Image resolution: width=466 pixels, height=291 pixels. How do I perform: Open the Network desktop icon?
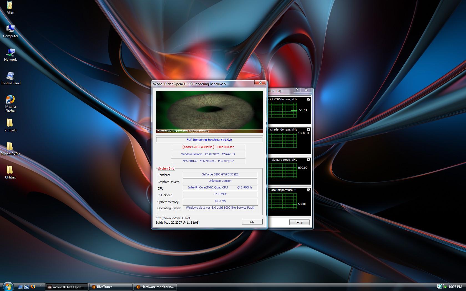coord(11,55)
